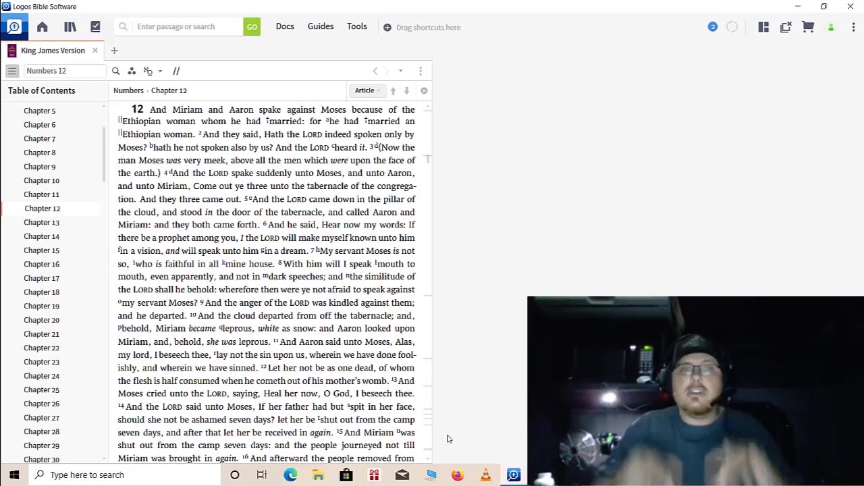Open the Layouts menu icon
Screen dimensions: 864x486
(x=763, y=27)
